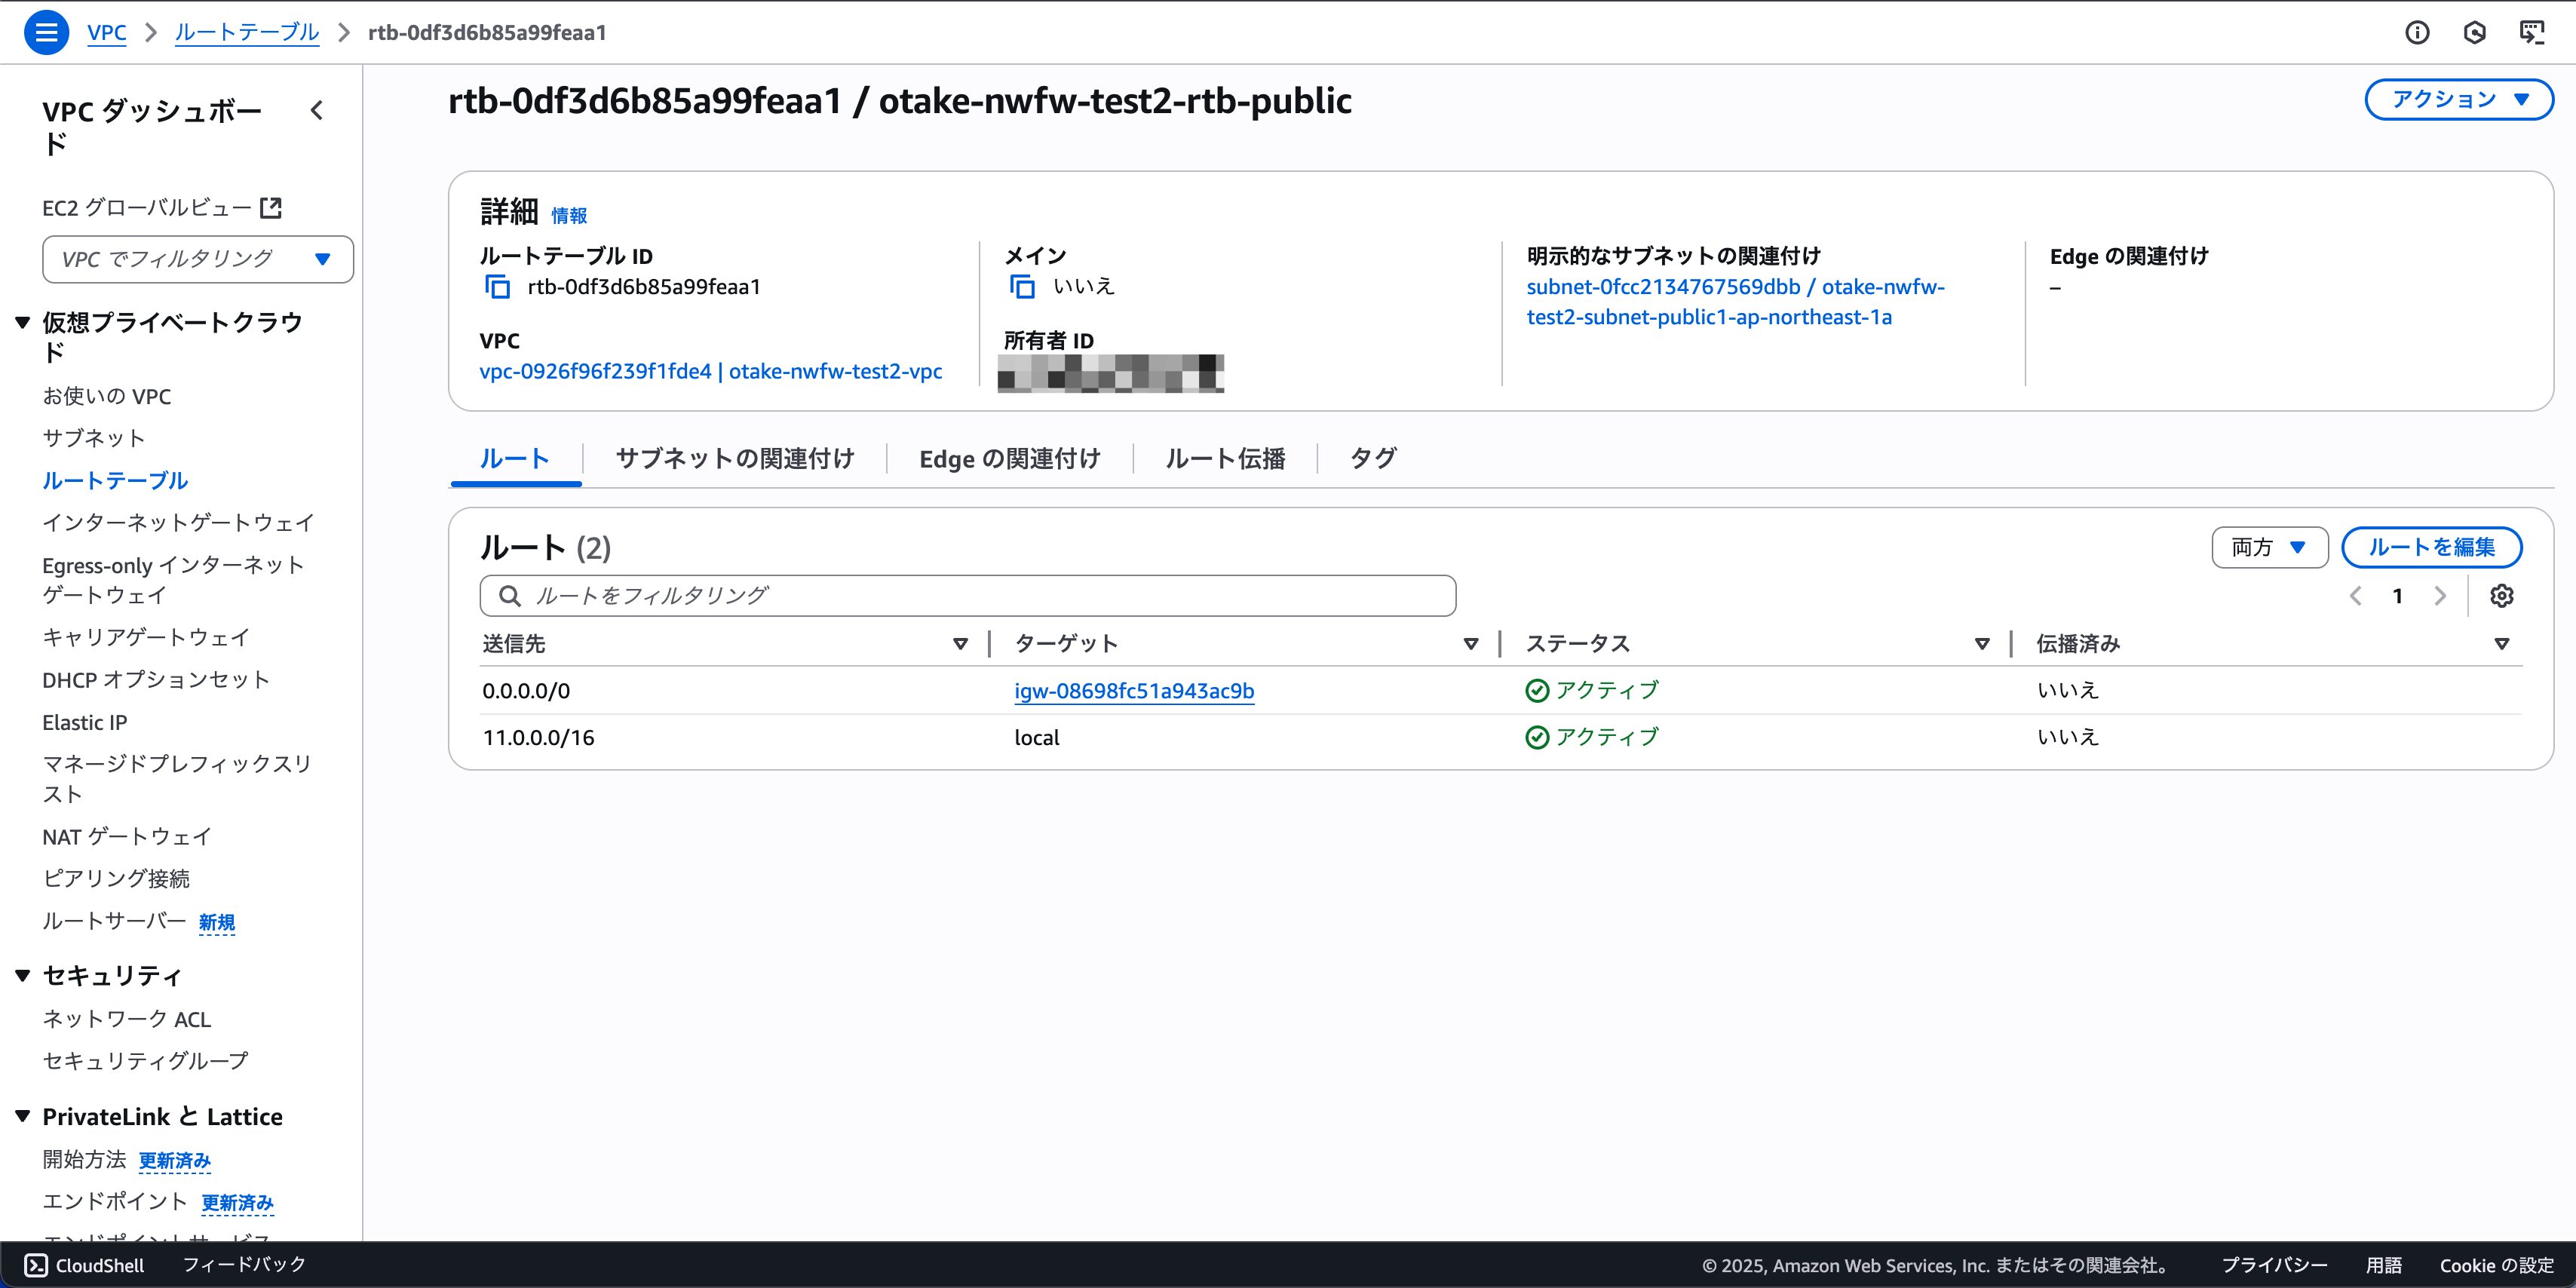Go to previous page of routes

pos(2356,596)
